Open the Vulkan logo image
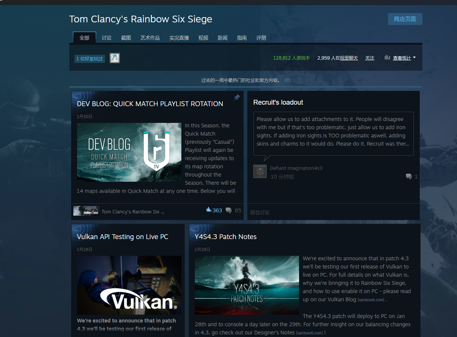Screen dimensions: 457x337 [129, 285]
